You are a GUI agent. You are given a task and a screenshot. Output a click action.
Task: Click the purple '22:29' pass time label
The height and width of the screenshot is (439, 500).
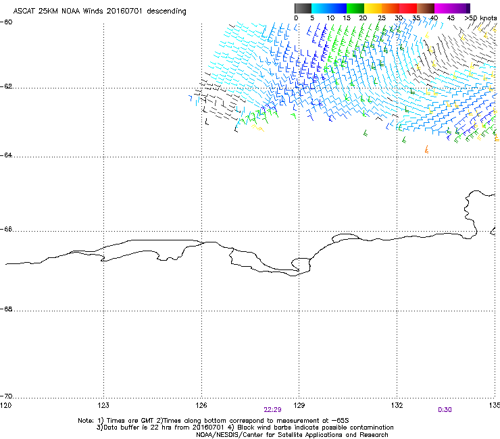pyautogui.click(x=272, y=410)
